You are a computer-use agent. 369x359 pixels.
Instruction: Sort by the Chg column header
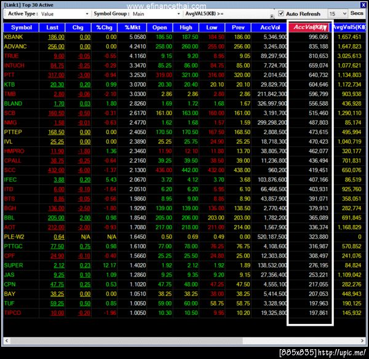coord(78,28)
